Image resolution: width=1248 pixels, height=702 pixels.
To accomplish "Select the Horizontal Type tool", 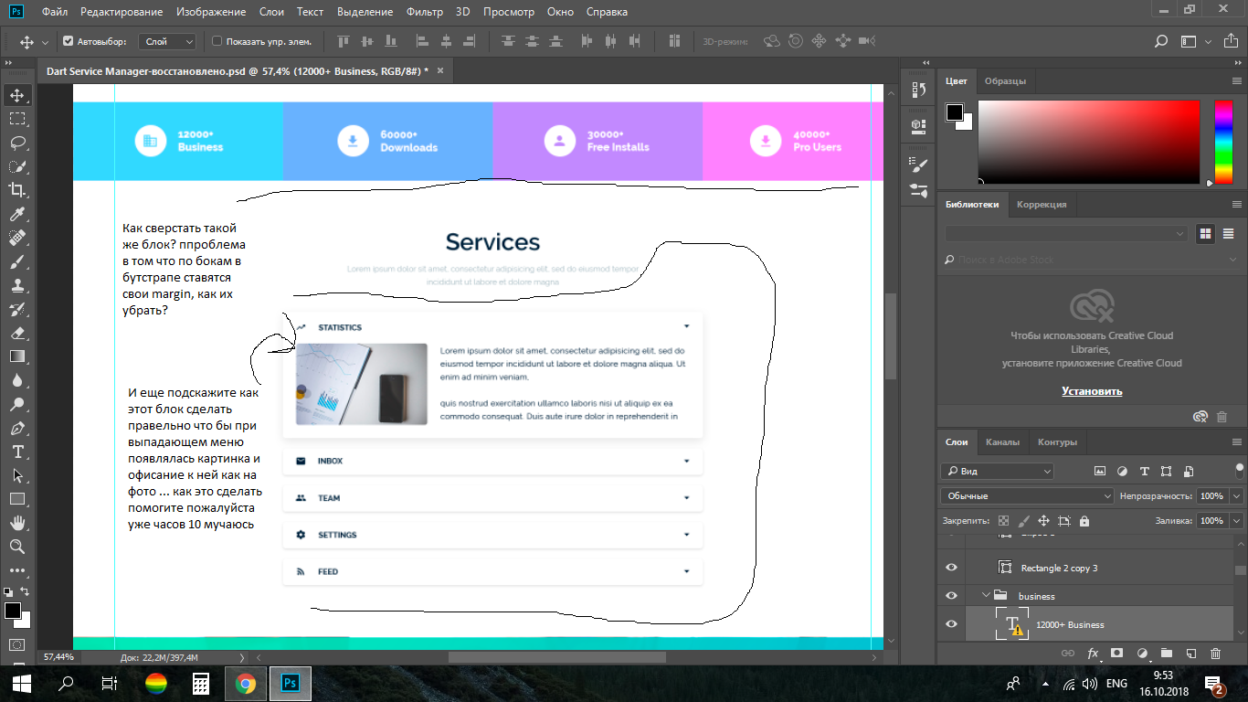I will pyautogui.click(x=16, y=452).
